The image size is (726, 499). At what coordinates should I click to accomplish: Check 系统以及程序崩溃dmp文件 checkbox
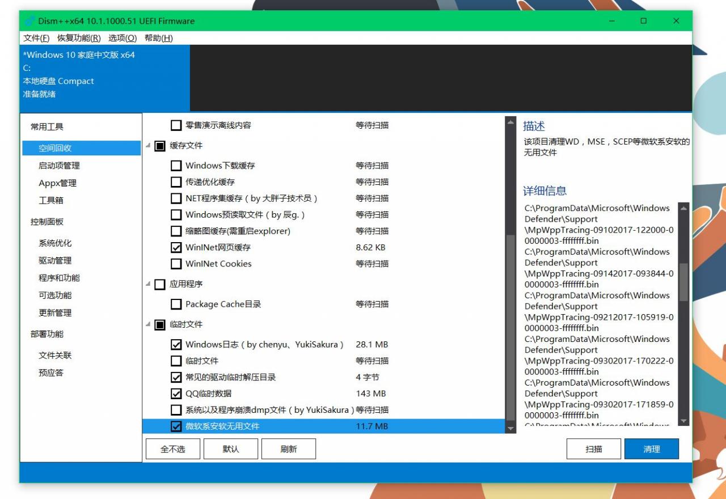point(176,410)
